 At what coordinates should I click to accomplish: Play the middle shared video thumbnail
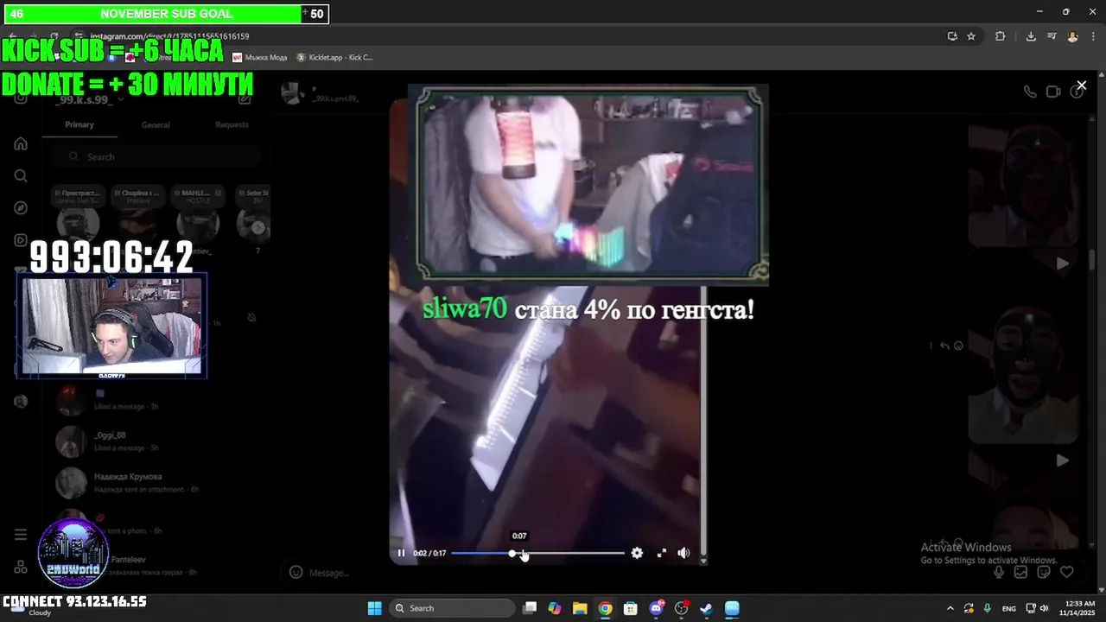1023,376
